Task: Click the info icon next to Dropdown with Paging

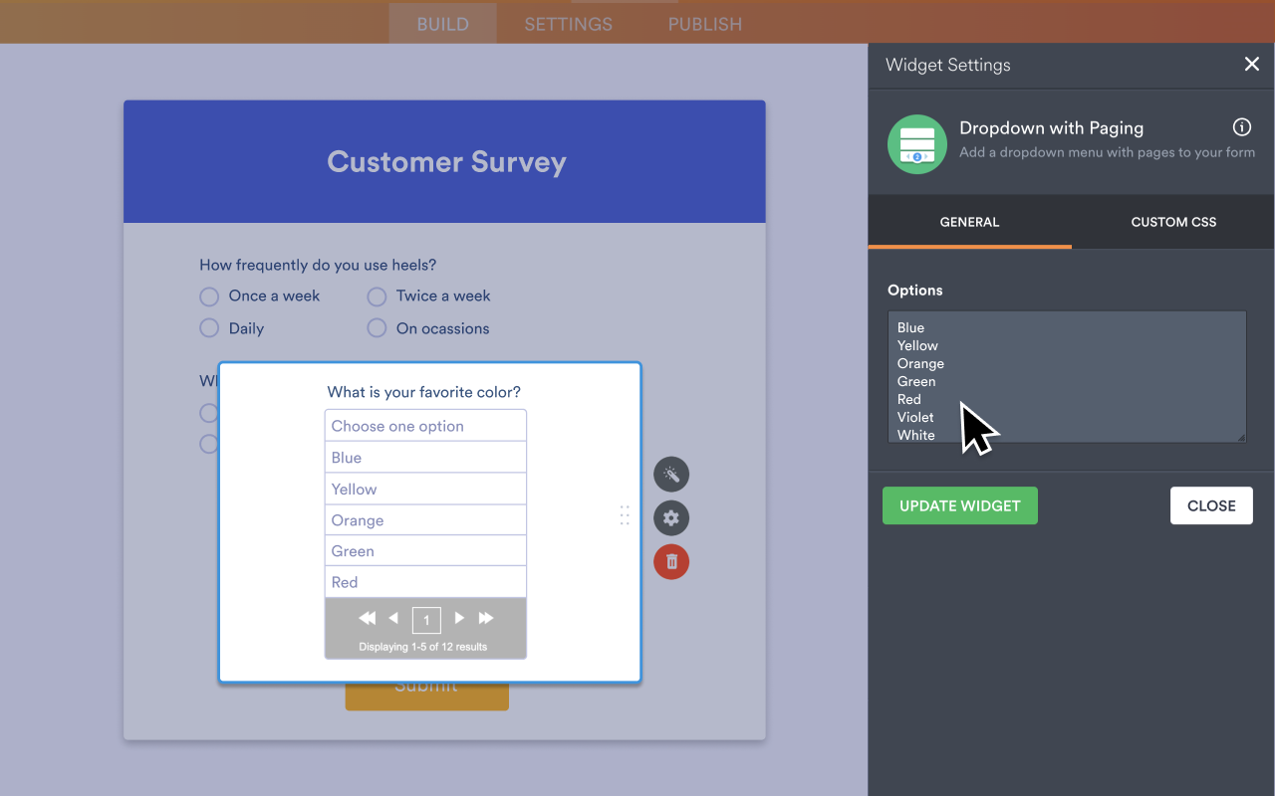Action: click(x=1241, y=126)
